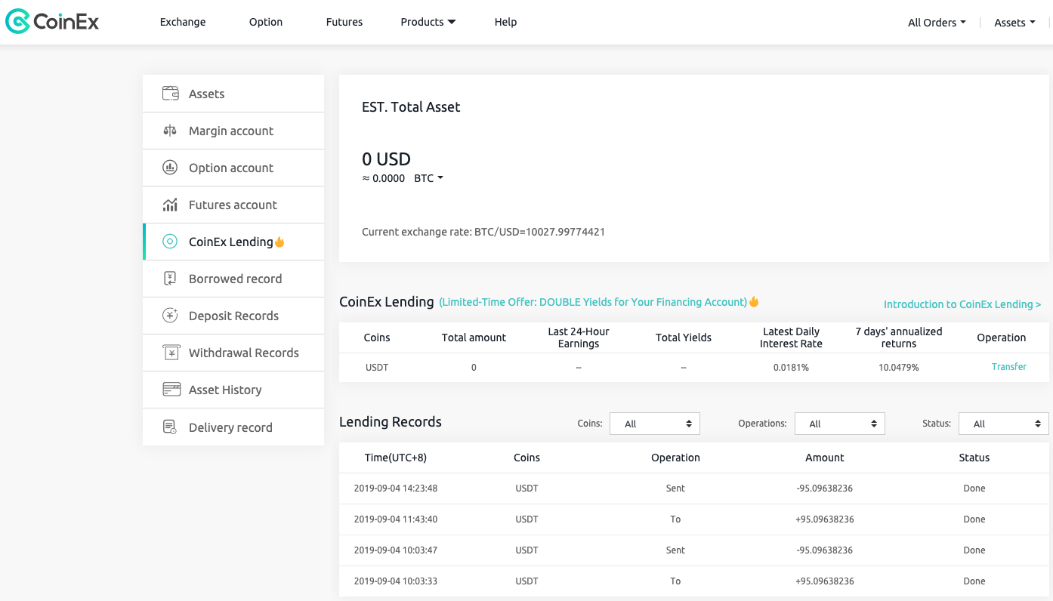Open Asset History in the sidebar
Image resolution: width=1053 pixels, height=601 pixels.
coord(233,390)
